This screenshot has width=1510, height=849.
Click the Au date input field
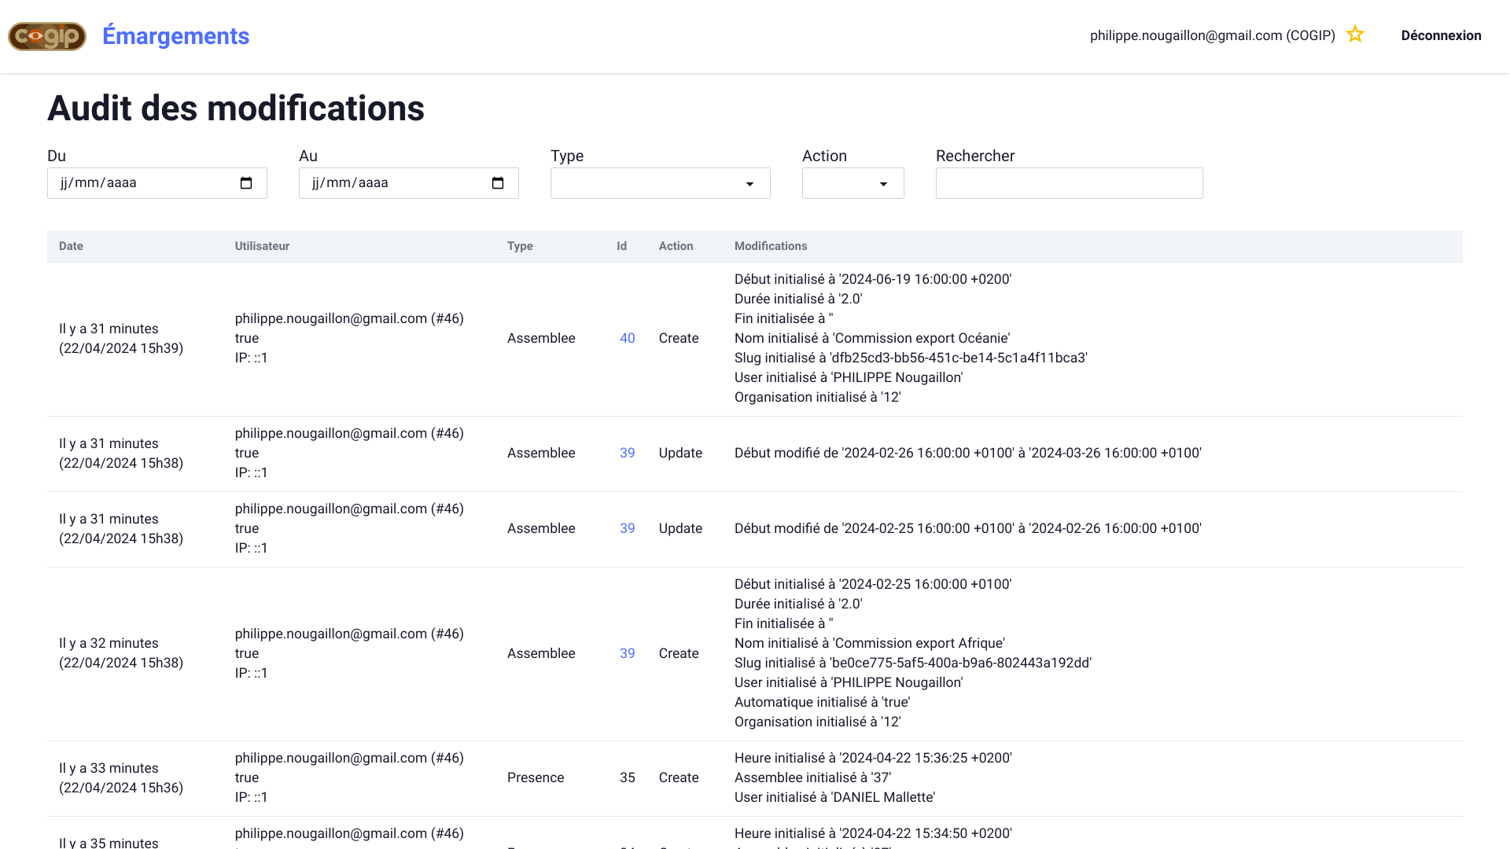point(393,183)
